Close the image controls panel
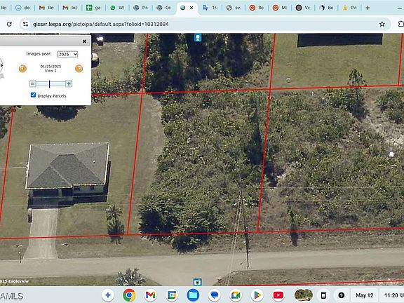Screen dimensions: 404x303 [x=84, y=41]
